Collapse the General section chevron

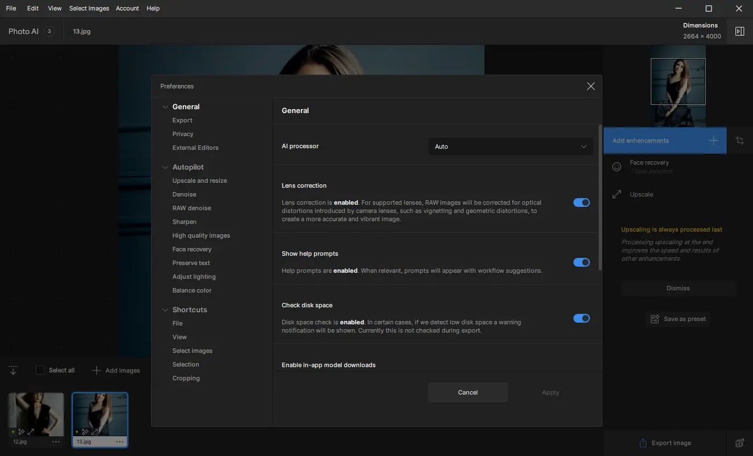[165, 107]
